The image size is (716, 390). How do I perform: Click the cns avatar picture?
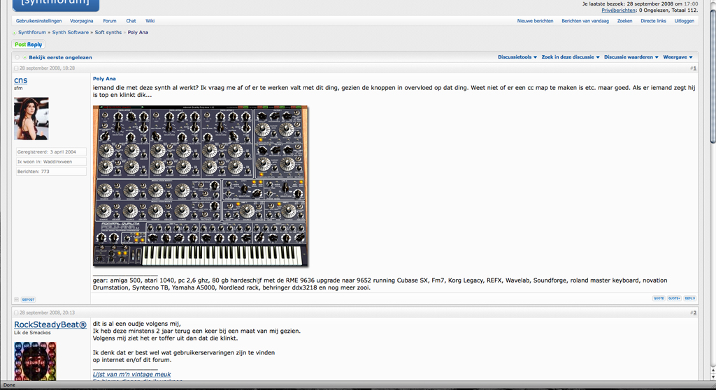[31, 119]
